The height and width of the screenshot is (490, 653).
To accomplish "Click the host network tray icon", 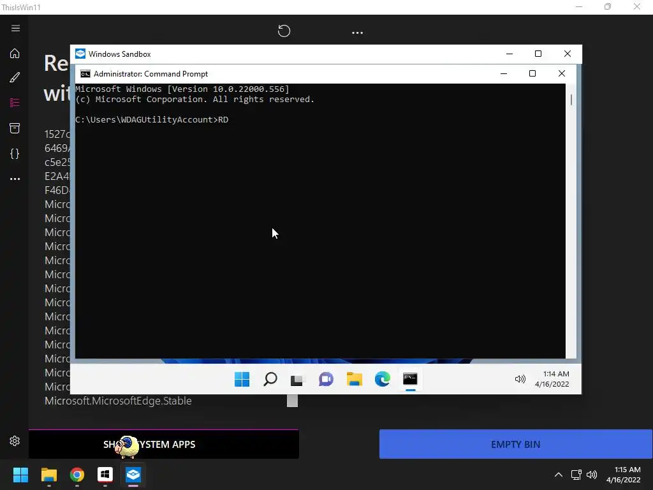I will click(576, 475).
